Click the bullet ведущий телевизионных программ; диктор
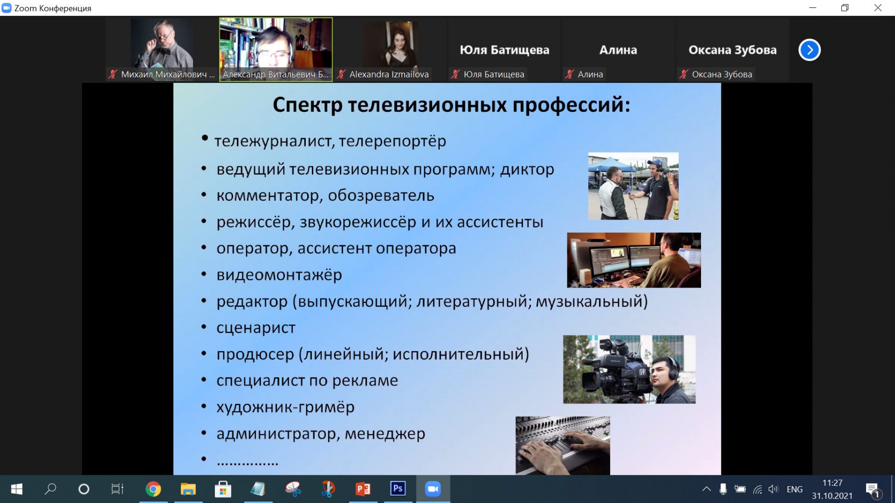Image resolution: width=895 pixels, height=503 pixels. [385, 169]
